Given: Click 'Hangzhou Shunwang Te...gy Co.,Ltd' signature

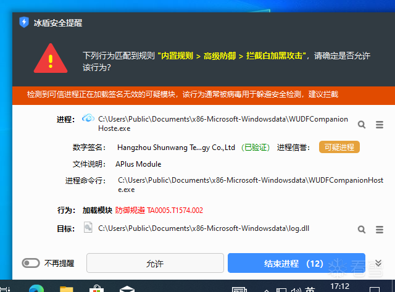Looking at the screenshot, I should click(176, 148).
